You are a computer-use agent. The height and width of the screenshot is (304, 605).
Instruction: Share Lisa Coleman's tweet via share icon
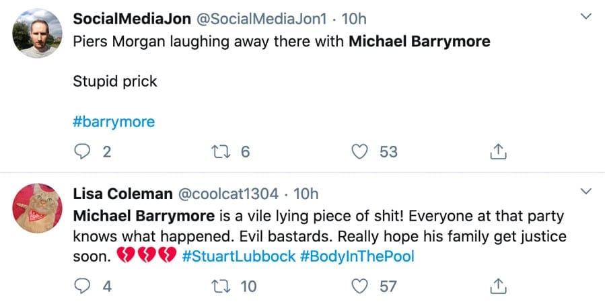tap(497, 287)
